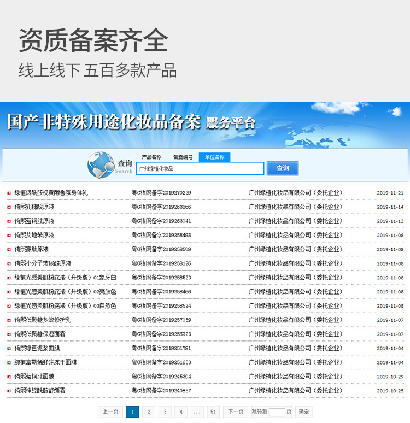The width and height of the screenshot is (410, 423).
Task: Click filing number 粤G妆网备字2019258498
Action: [161, 235]
